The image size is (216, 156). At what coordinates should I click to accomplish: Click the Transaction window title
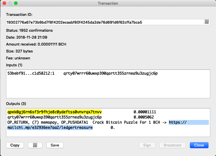coord(108,3)
